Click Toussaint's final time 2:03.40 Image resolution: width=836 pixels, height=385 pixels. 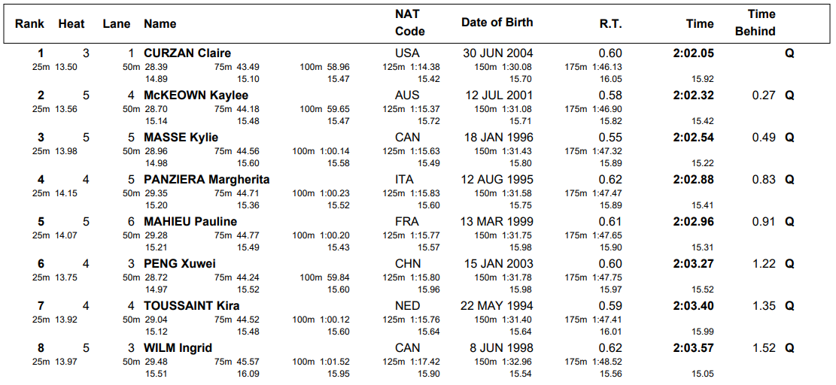click(693, 306)
